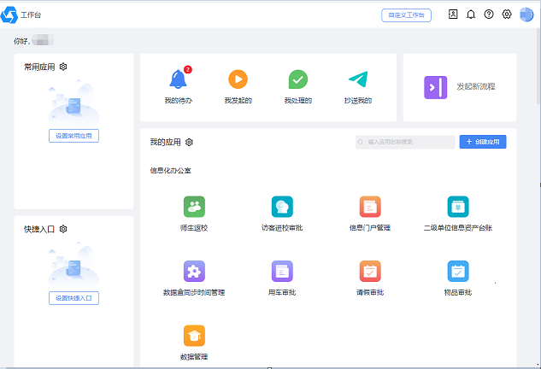Launch the 数据盒同步时间管理 app

pyautogui.click(x=194, y=271)
